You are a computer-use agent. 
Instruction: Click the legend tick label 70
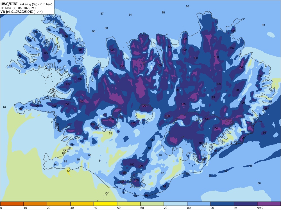coord(166,208)
